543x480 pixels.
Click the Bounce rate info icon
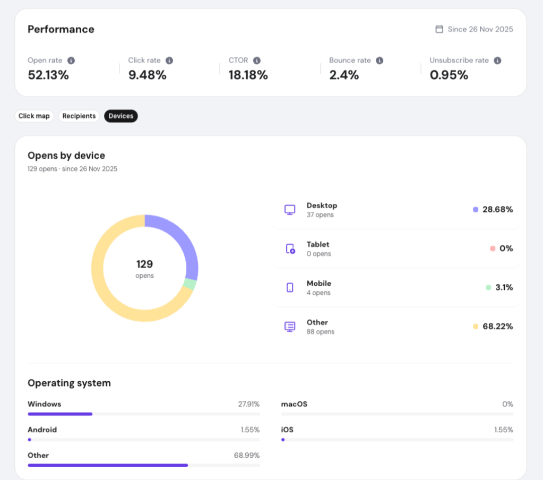coord(380,61)
